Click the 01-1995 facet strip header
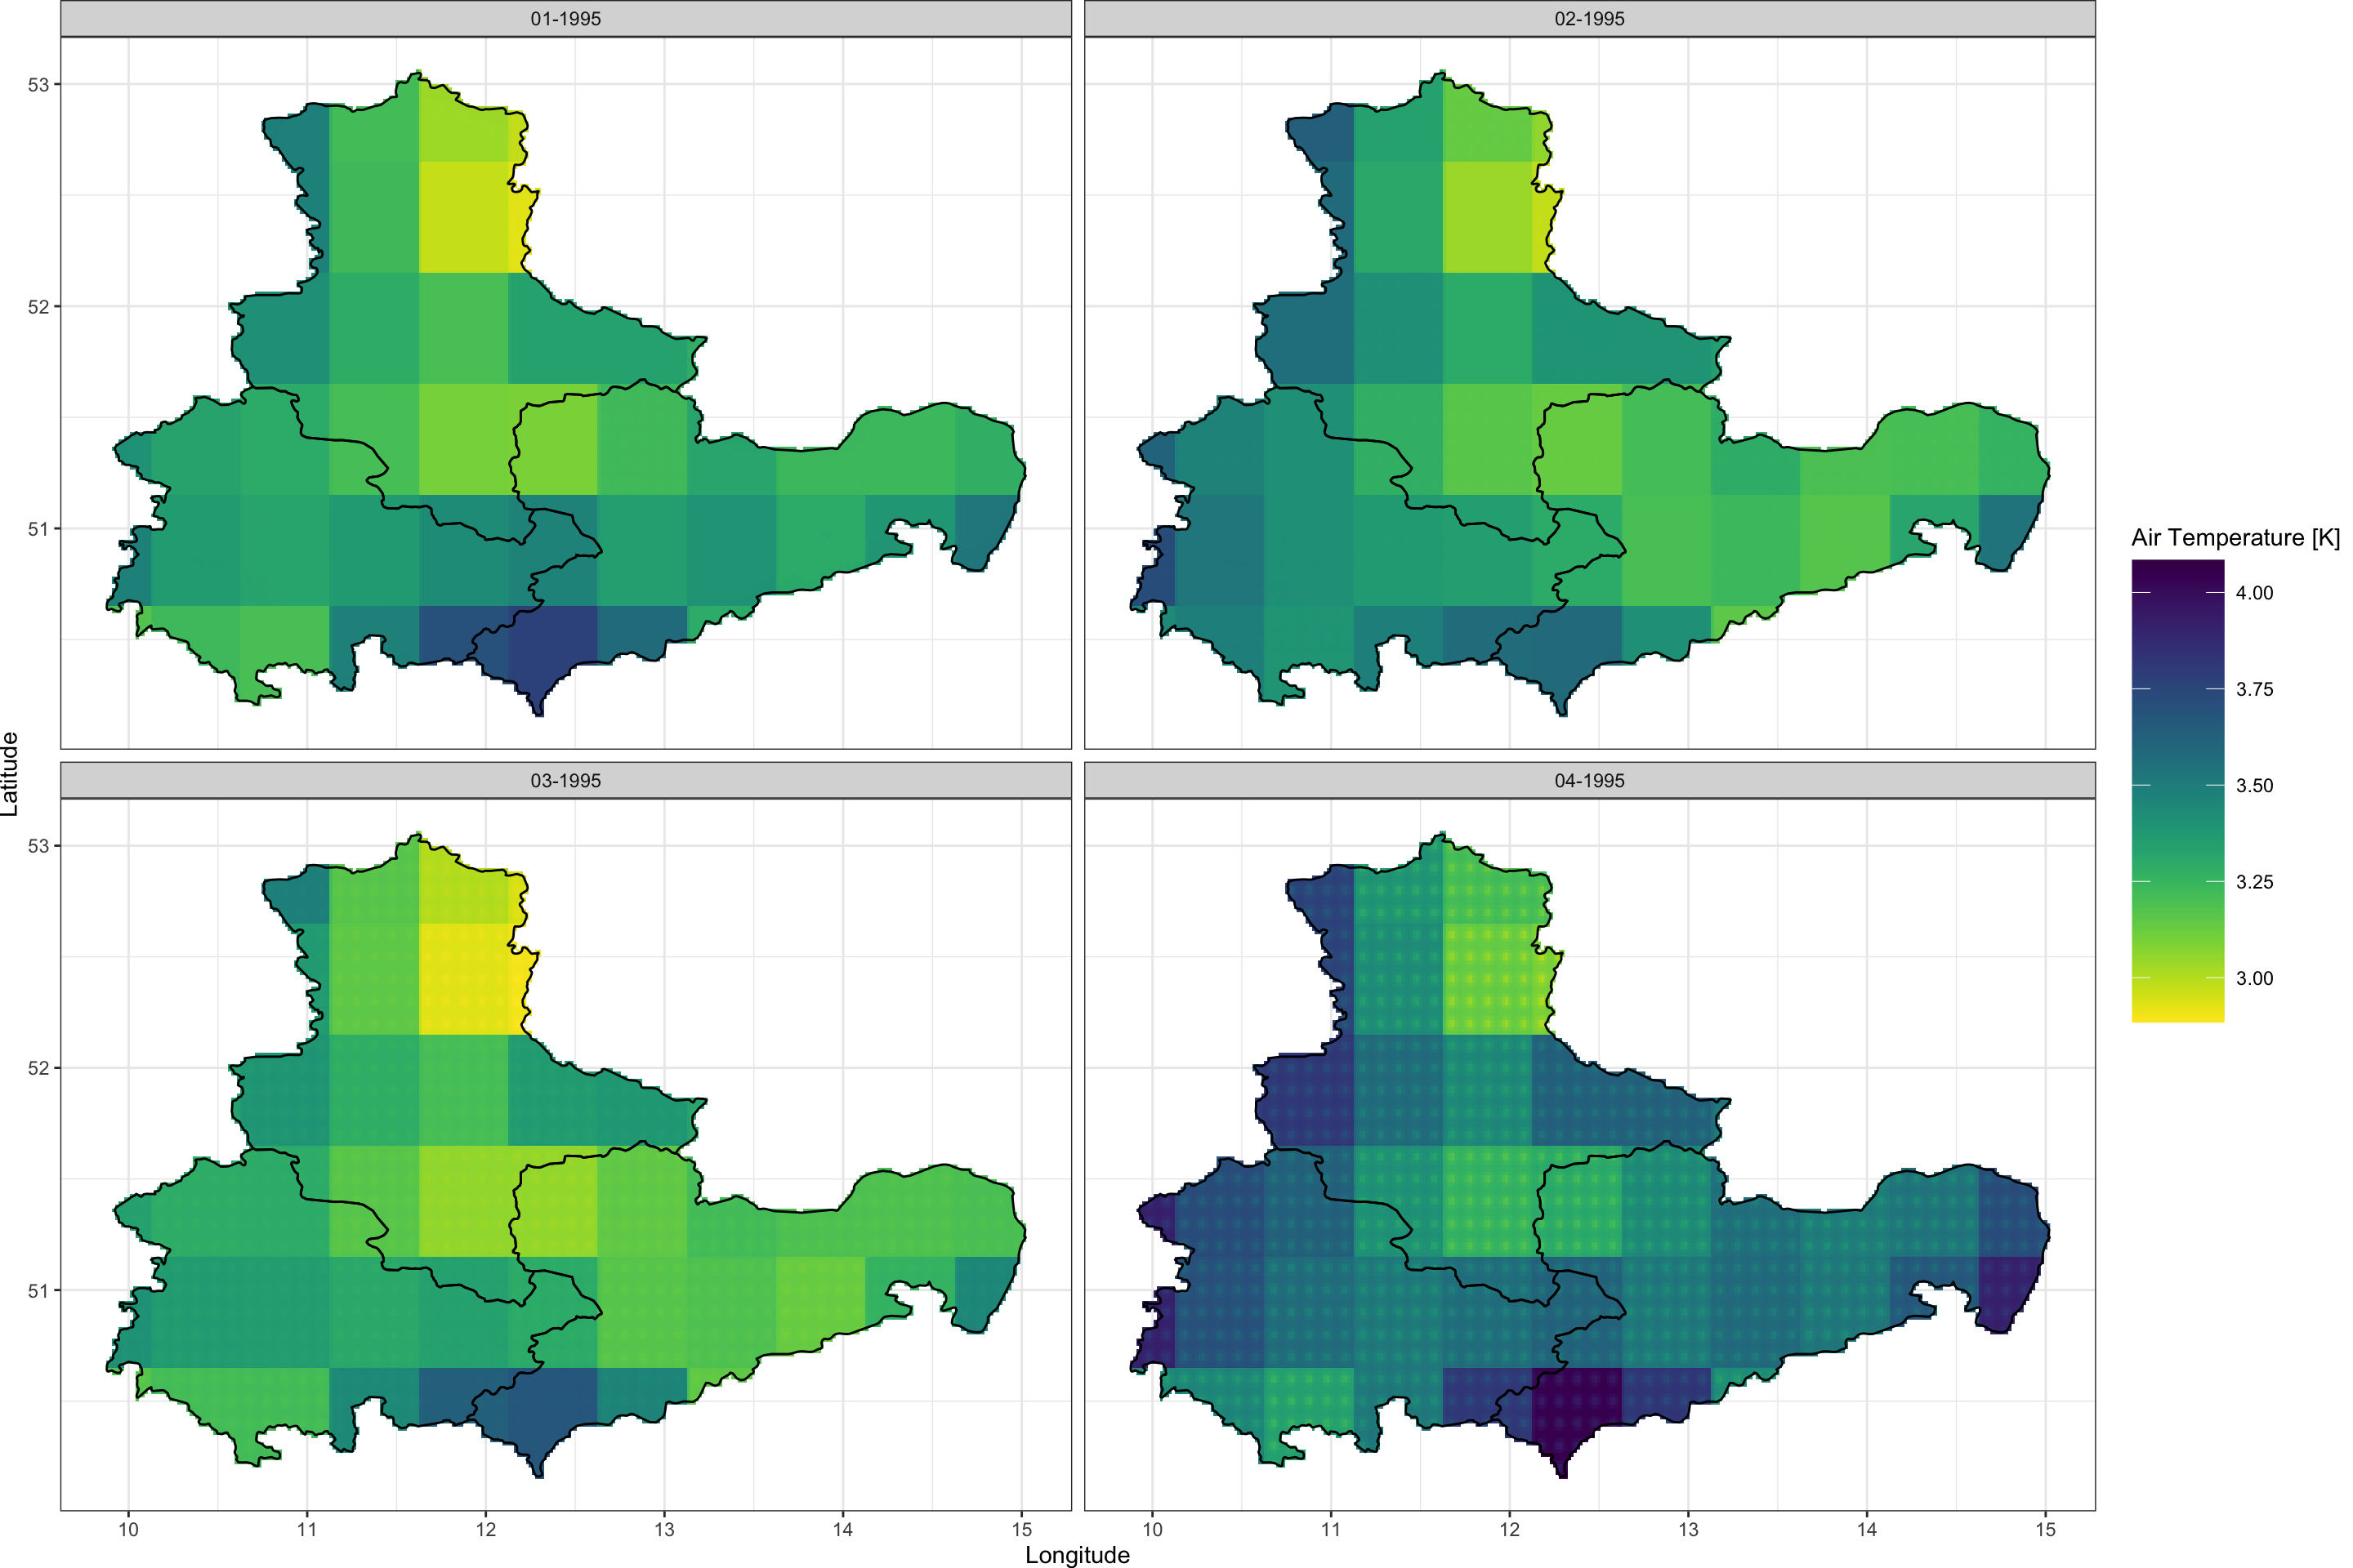The width and height of the screenshot is (2353, 1568). [x=565, y=19]
